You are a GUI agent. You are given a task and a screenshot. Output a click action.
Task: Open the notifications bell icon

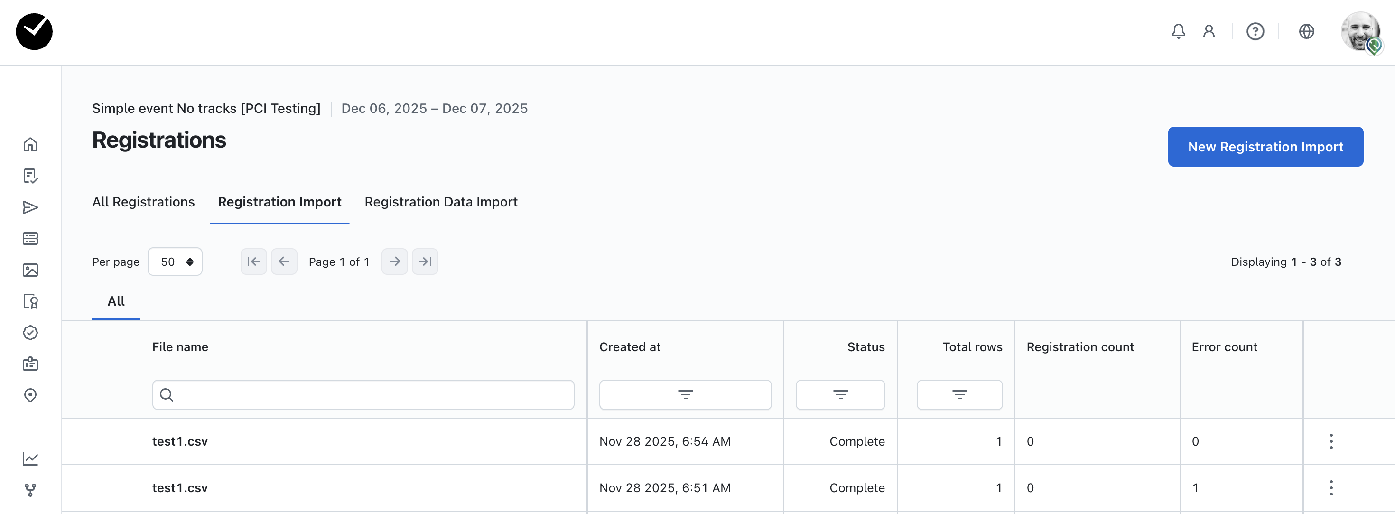[1178, 31]
